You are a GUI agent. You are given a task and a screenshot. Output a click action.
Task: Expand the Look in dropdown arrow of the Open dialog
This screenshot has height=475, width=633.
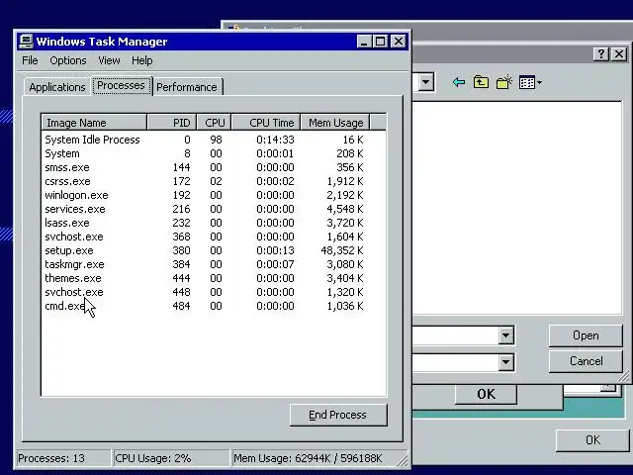[425, 82]
